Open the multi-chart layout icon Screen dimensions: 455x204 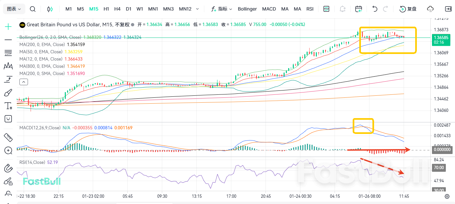tap(326, 9)
